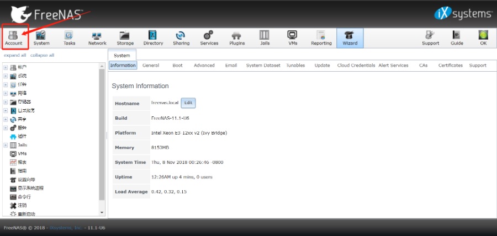The image size is (497, 236).
Task: Click the FreeNAS-11.1-U6 build value
Action: click(x=171, y=118)
